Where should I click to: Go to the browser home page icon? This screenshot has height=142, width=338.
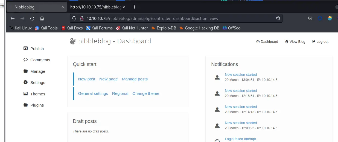[x=42, y=19]
